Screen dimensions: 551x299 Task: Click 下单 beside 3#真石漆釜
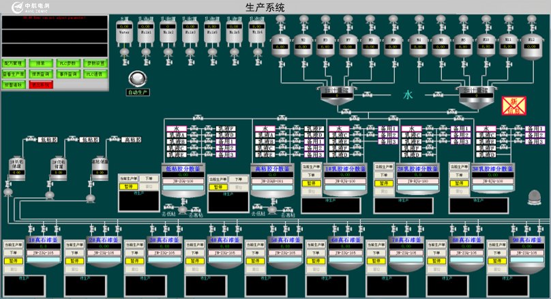click(x=134, y=253)
